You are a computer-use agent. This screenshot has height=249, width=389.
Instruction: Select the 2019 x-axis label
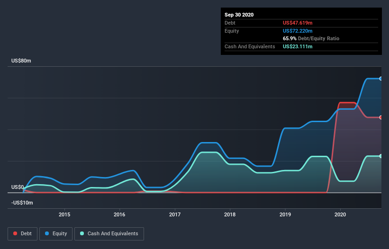tap(285, 214)
